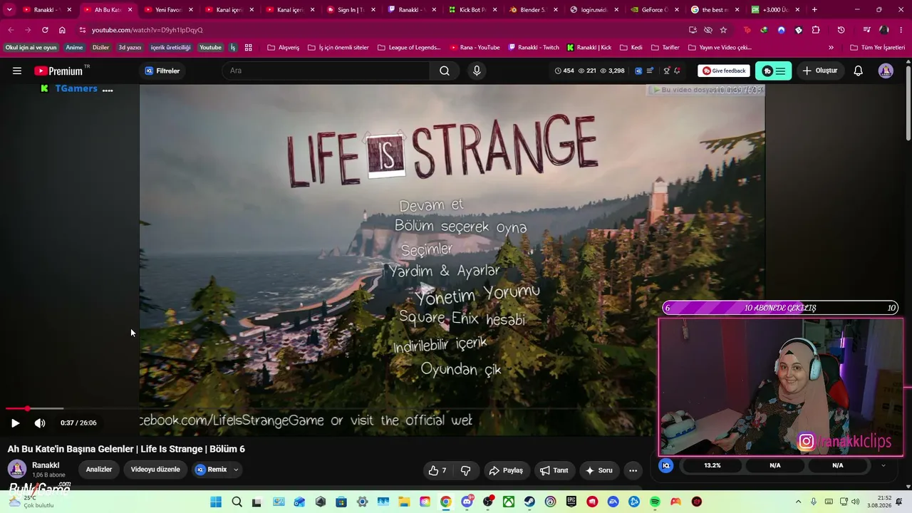Click the YouTube search field Ara
The width and height of the screenshot is (912, 513).
(x=326, y=71)
